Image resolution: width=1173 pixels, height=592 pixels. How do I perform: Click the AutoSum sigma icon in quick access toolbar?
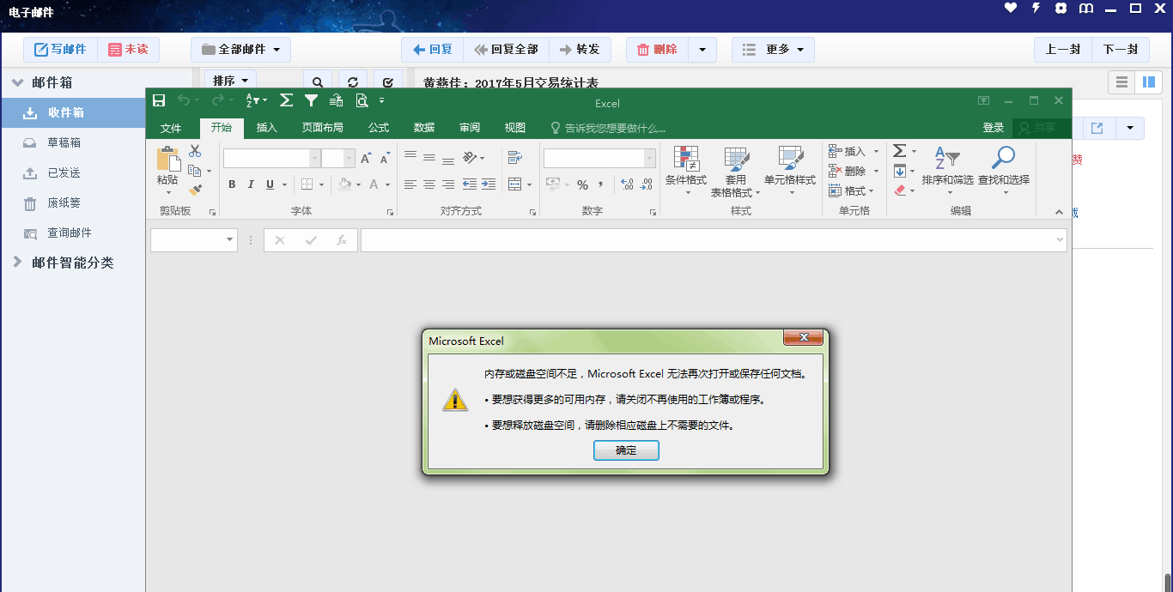pos(287,101)
